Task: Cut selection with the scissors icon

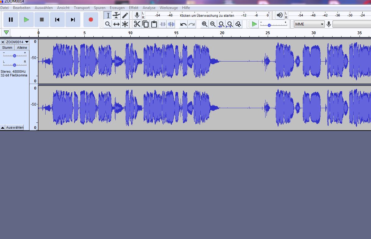Action: (x=137, y=24)
